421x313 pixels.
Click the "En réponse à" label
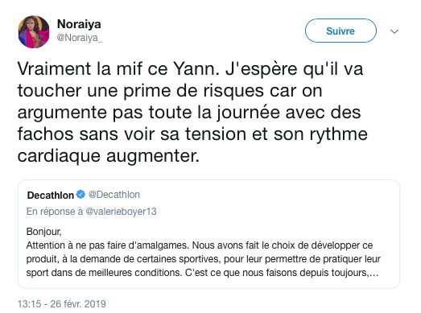pos(55,212)
